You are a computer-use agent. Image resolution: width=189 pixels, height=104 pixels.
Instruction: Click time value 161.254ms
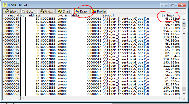(x=172, y=94)
